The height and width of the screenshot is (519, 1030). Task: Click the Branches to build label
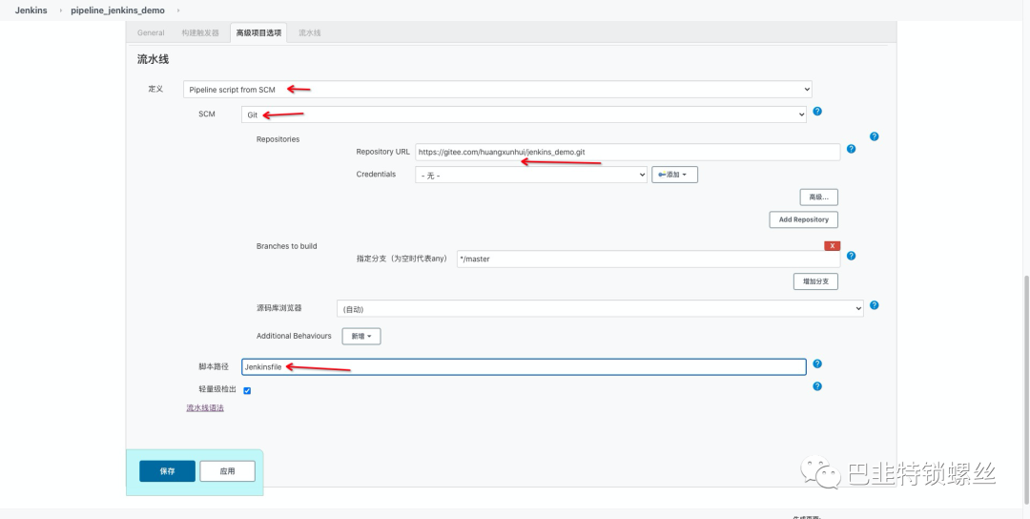(x=286, y=246)
